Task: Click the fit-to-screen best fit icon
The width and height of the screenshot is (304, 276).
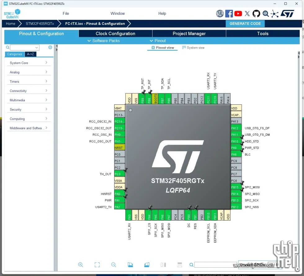Action: coord(97,265)
